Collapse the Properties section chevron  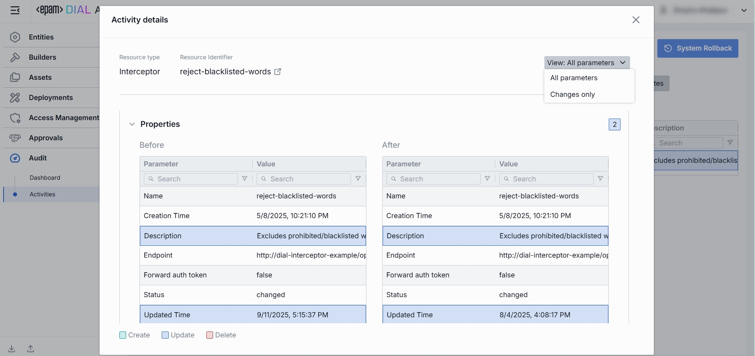(132, 124)
